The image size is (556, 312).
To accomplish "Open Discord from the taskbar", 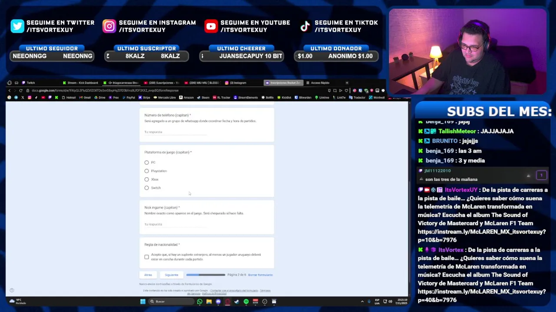I will point(218,301).
